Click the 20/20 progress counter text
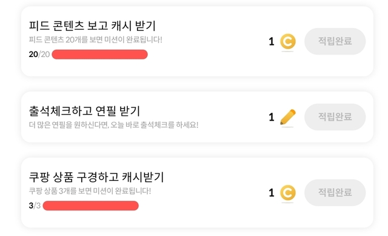Viewport: 388px width, 236px height. click(39, 54)
